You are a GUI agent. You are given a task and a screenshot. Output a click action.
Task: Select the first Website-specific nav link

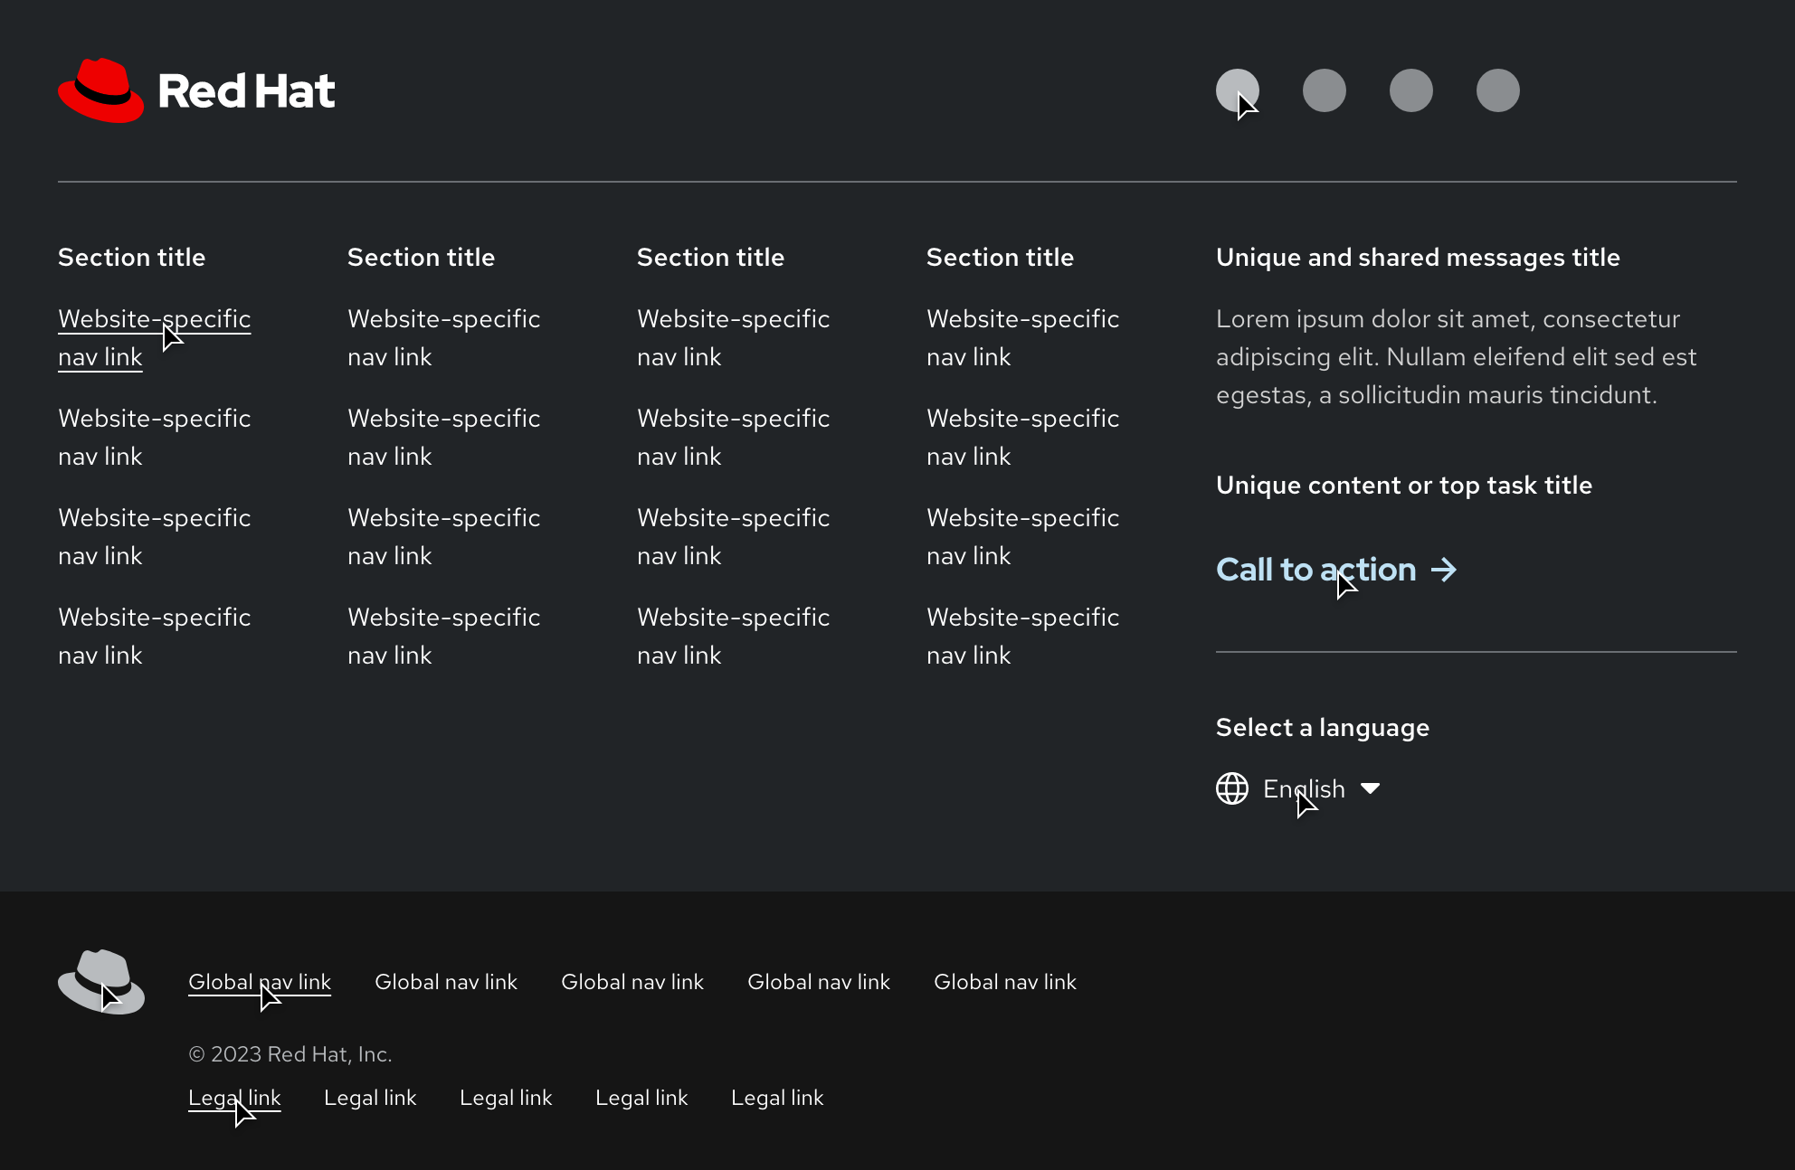[154, 337]
